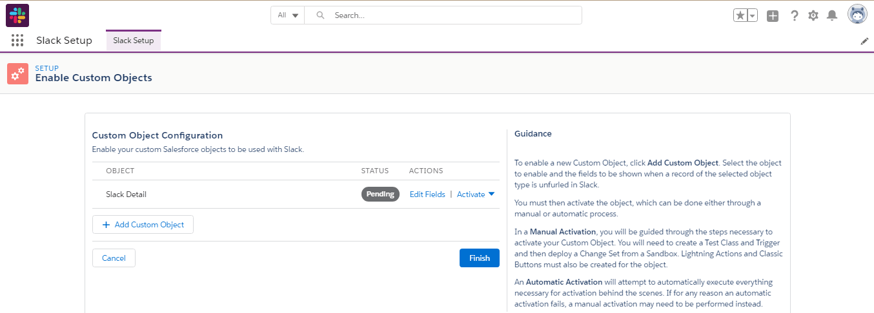
Task: Open the Global Actions plus icon
Action: 773,15
